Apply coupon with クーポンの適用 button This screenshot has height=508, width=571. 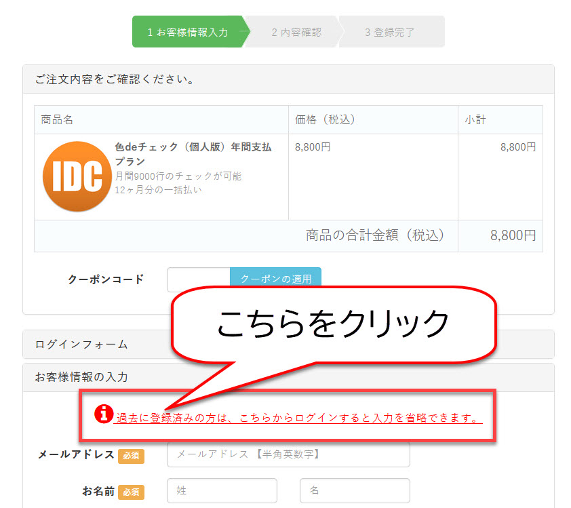pos(276,278)
